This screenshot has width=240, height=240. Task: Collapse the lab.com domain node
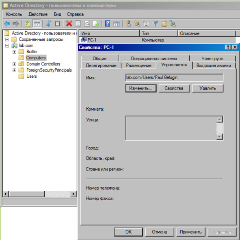pyautogui.click(x=7, y=46)
